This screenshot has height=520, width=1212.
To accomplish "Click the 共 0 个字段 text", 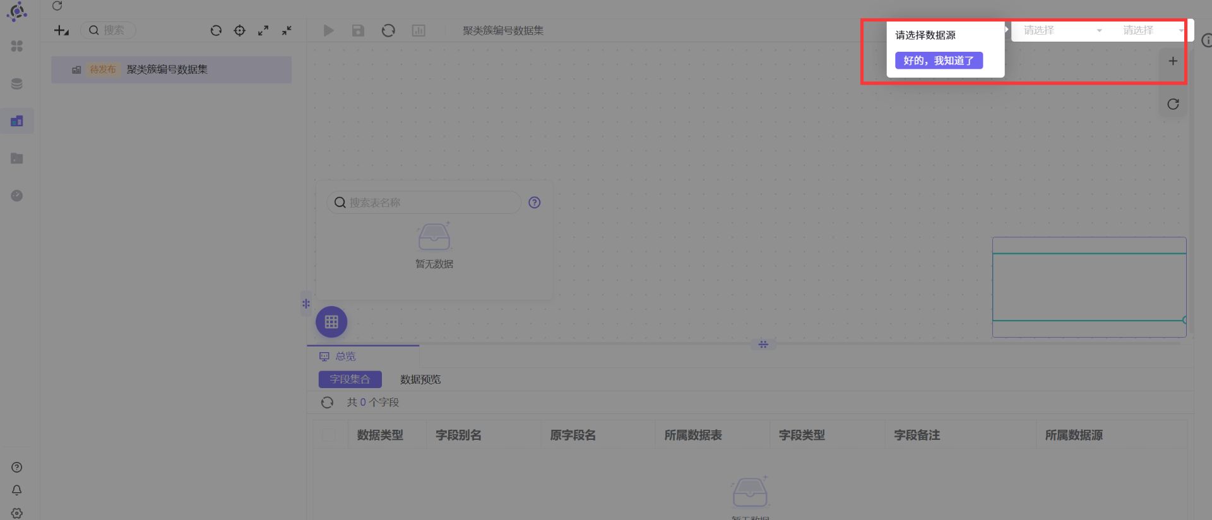I will 373,403.
